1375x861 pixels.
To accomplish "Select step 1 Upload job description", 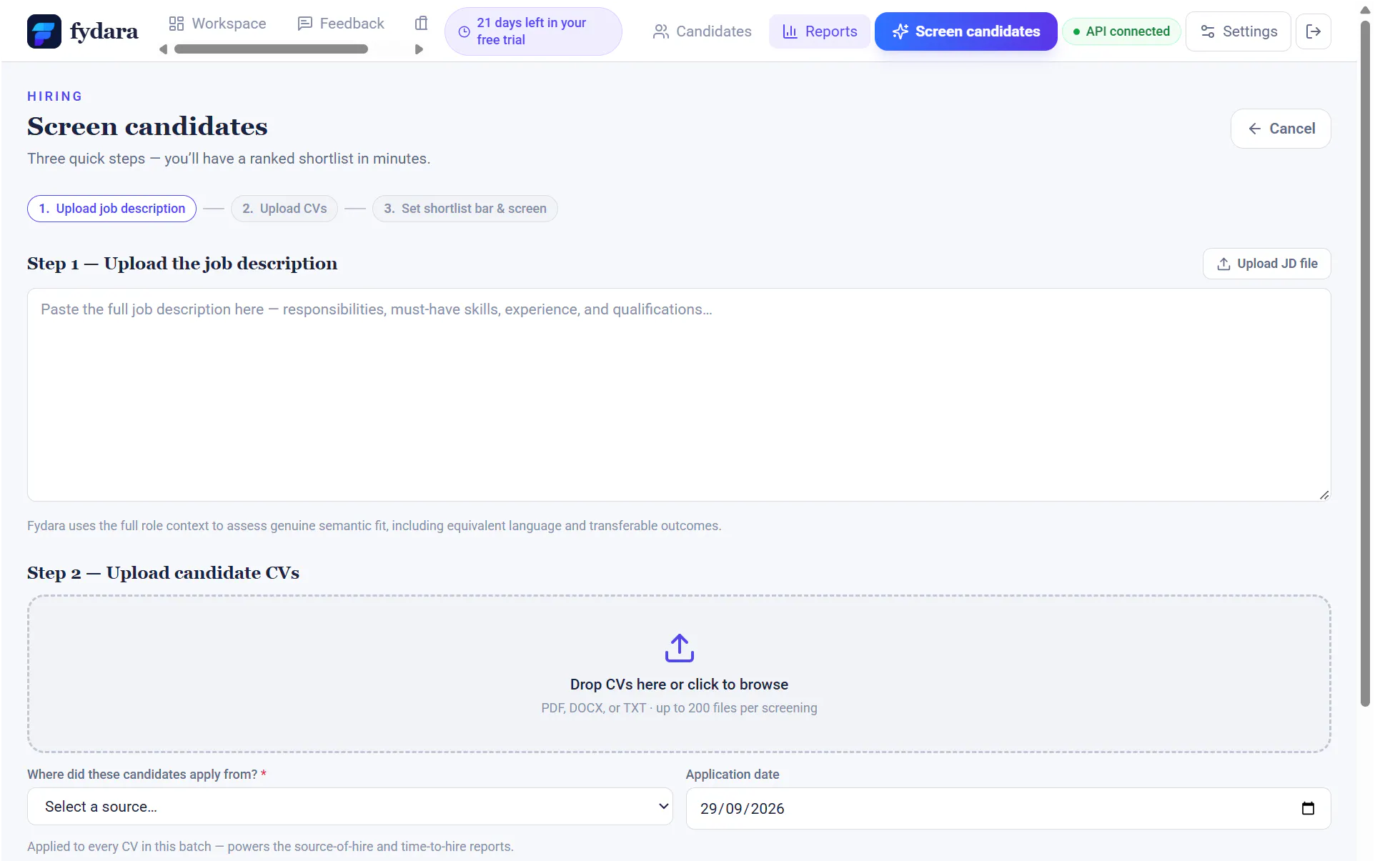I will click(111, 209).
